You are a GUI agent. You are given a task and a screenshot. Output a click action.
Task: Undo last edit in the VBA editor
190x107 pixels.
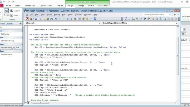56,19
